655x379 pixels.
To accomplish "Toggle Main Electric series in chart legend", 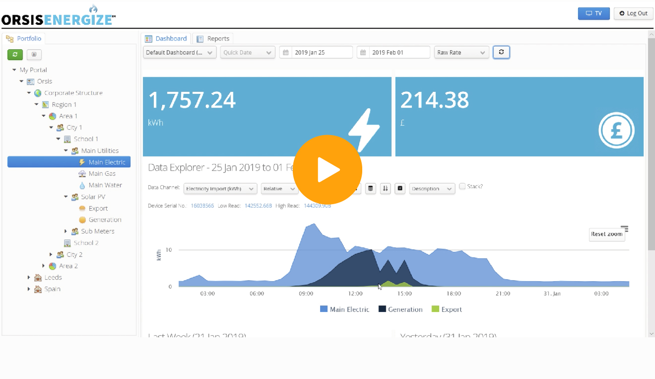I will point(344,309).
